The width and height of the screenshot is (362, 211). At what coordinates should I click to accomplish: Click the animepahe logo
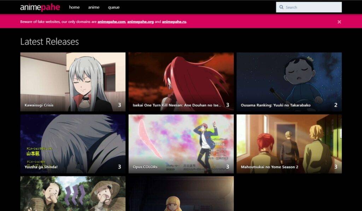pos(40,7)
